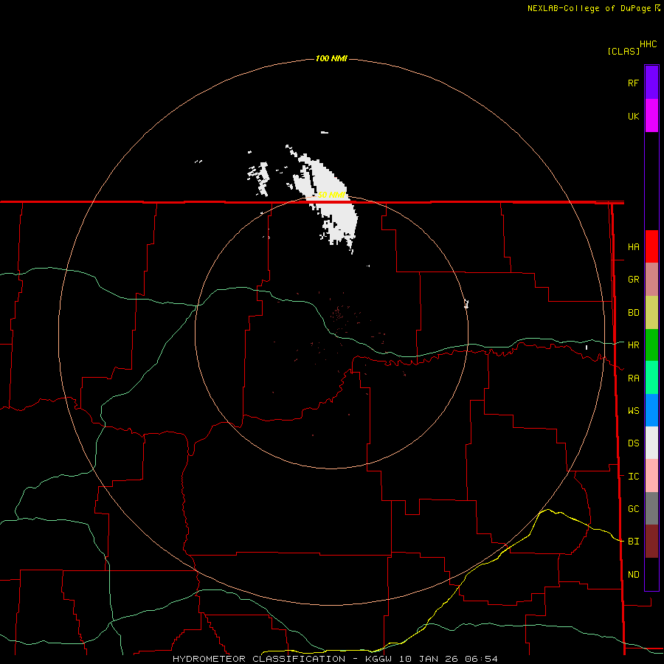The width and height of the screenshot is (664, 664).
Task: Click the RF legend label
Action: 633,83
